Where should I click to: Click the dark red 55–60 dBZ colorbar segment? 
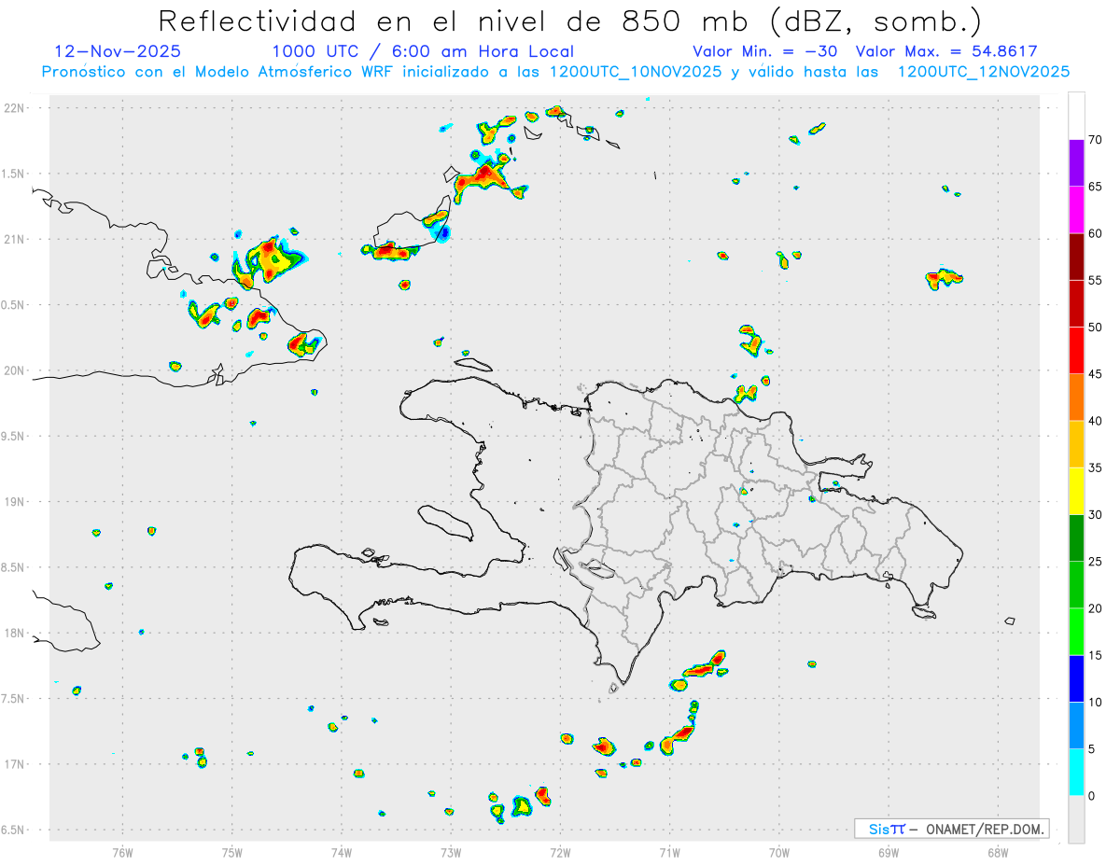point(1076,257)
